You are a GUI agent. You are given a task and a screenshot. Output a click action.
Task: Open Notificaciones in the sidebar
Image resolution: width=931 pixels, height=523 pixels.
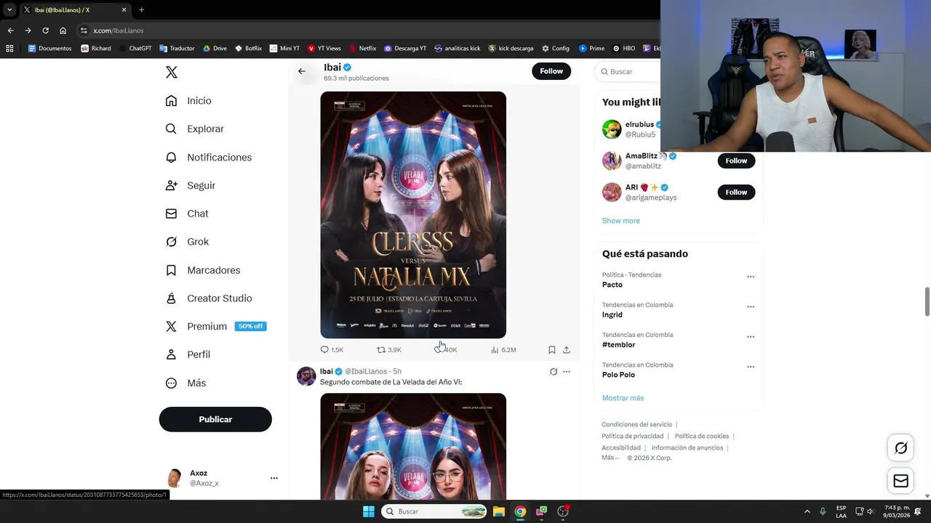[x=209, y=157]
